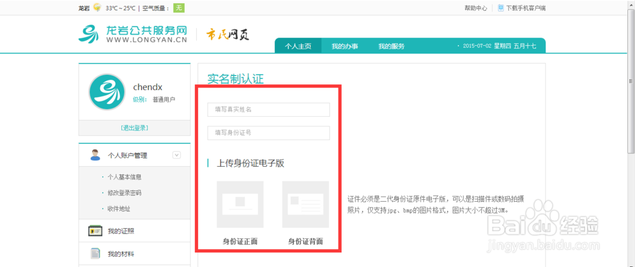The height and width of the screenshot is (267, 635).
Task: Click the green 无 air quality badge
Action: (x=178, y=8)
